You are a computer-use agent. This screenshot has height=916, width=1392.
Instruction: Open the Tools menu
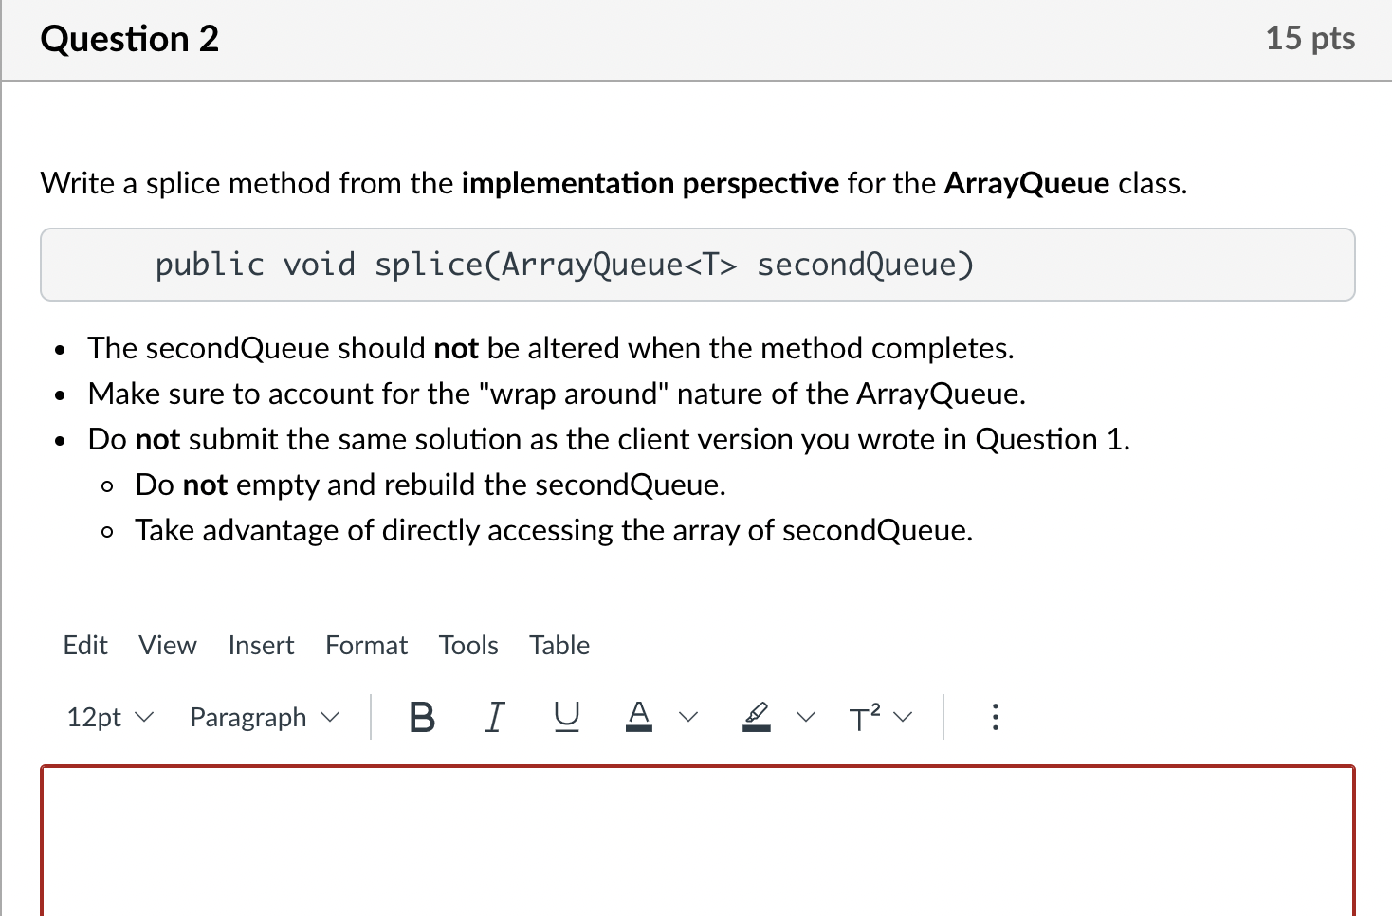point(468,646)
